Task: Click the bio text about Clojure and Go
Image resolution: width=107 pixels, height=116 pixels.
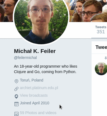Action: 46,69
